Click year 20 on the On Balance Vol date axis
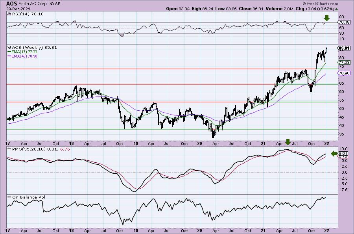Image resolution: width=354 pixels, height=234 pixels. coord(199,230)
